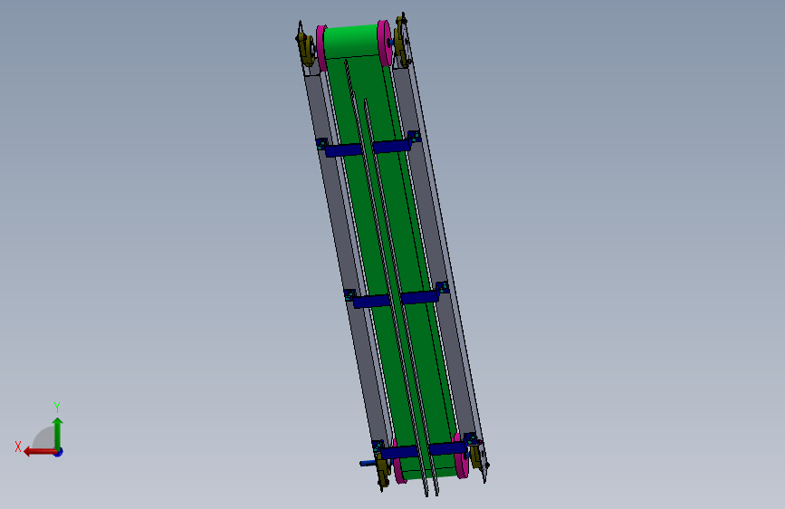Click the green 'Y' label of the triad
785x509 pixels.
pyautogui.click(x=57, y=407)
